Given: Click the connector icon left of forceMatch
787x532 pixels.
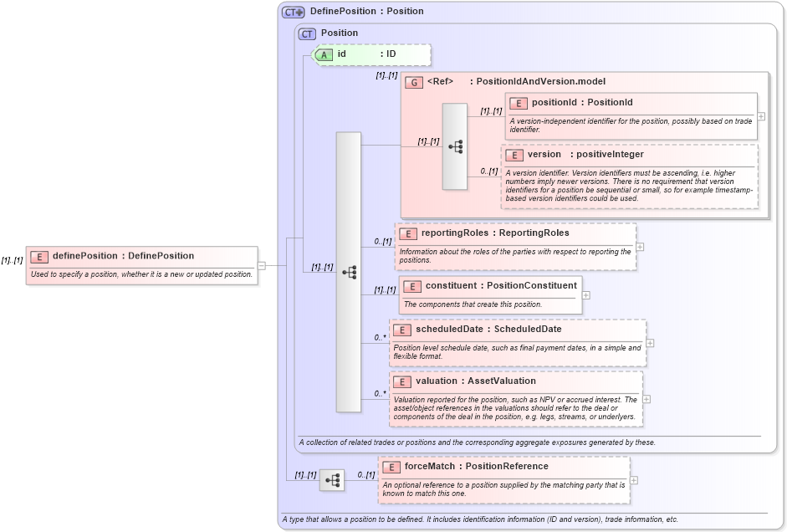Looking at the screenshot, I should pyautogui.click(x=332, y=479).
